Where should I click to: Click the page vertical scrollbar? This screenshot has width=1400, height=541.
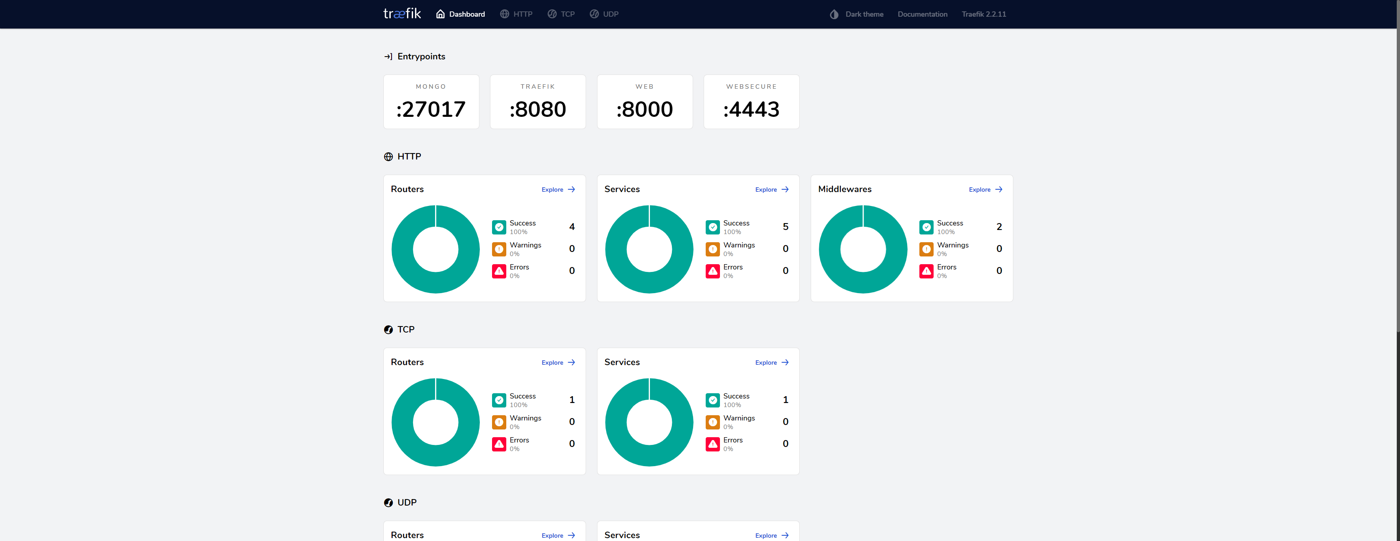pyautogui.click(x=1397, y=163)
